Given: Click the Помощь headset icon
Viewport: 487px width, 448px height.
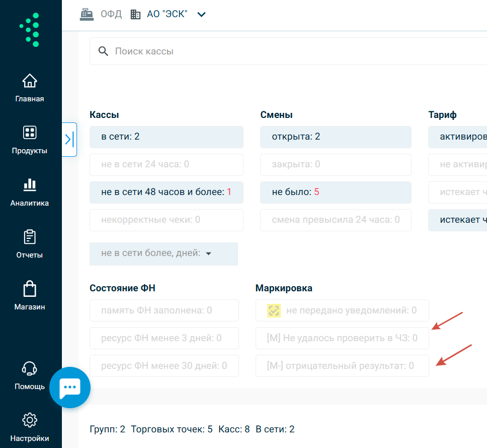Looking at the screenshot, I should coord(30,369).
